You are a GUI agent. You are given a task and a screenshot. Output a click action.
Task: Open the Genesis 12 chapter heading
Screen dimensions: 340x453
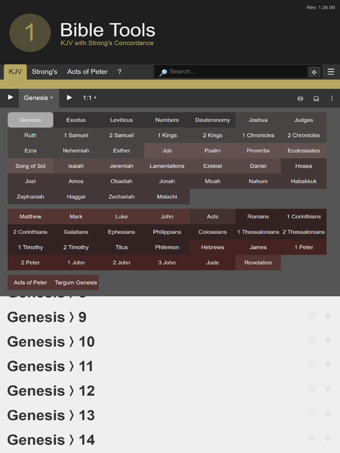(51, 391)
